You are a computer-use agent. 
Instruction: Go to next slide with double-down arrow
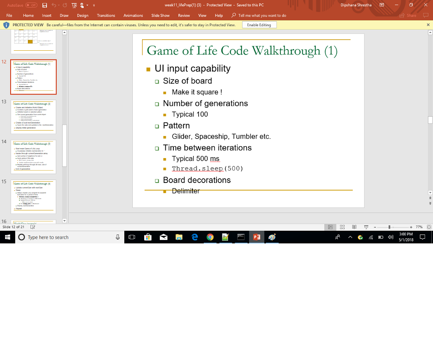pyautogui.click(x=430, y=203)
